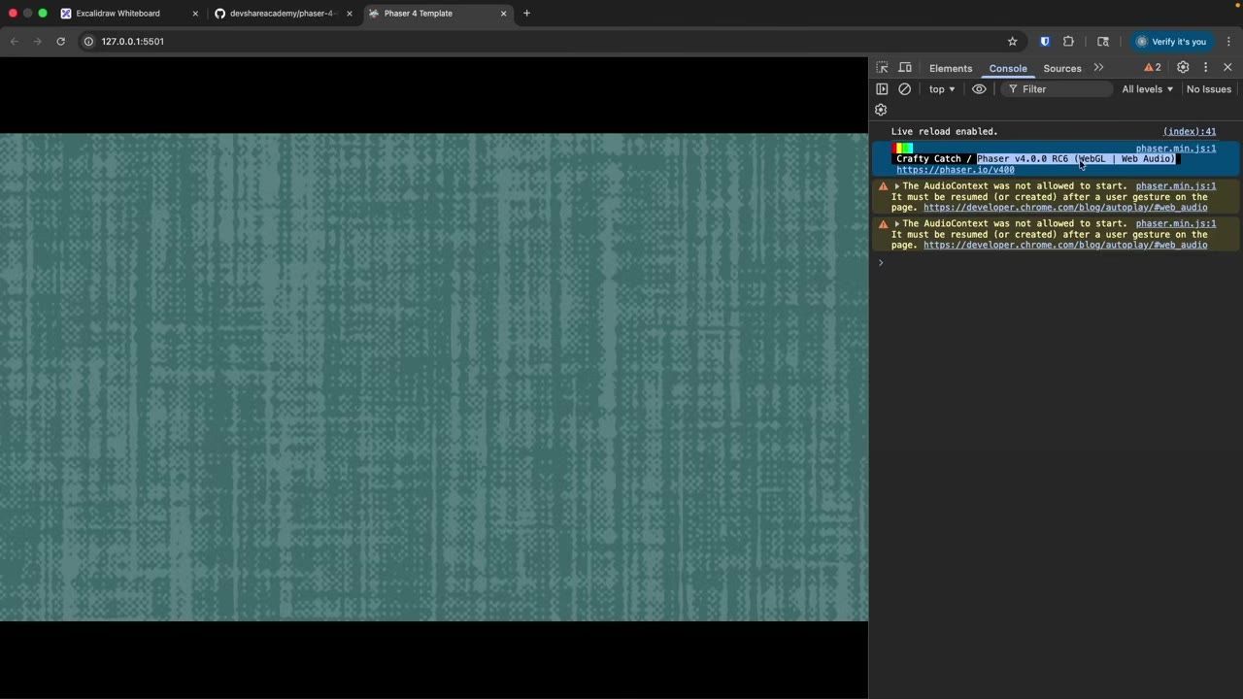Click the first warning triangle icon

pos(883,186)
